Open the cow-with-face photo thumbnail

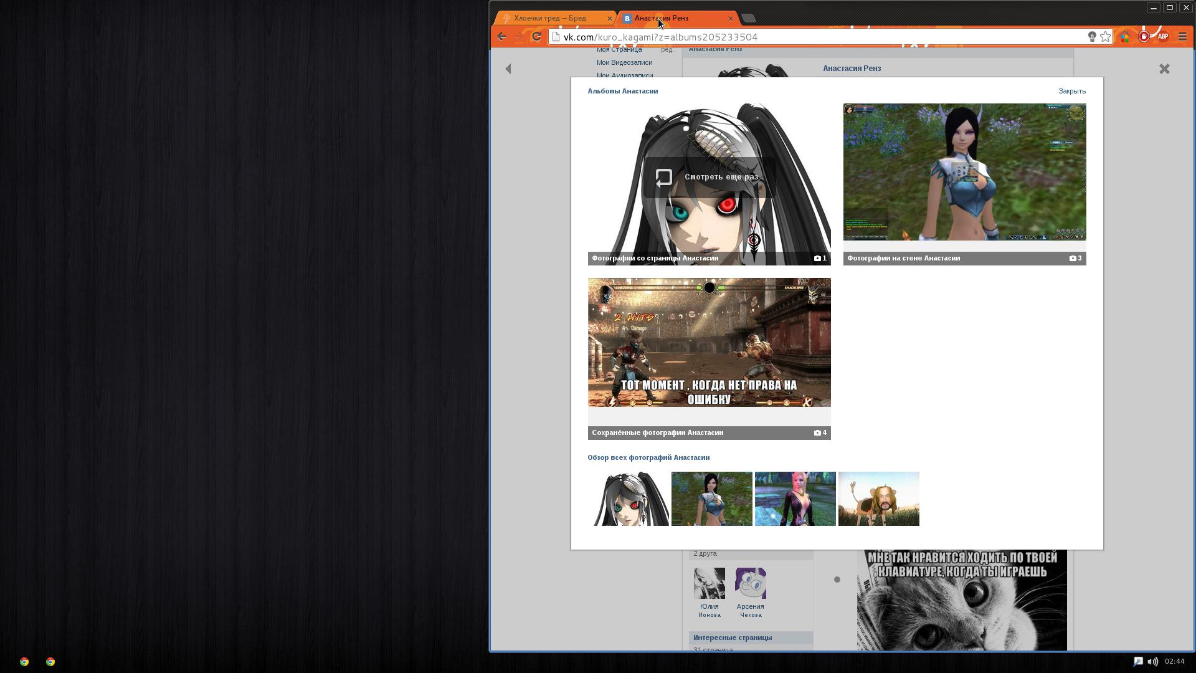pos(878,499)
